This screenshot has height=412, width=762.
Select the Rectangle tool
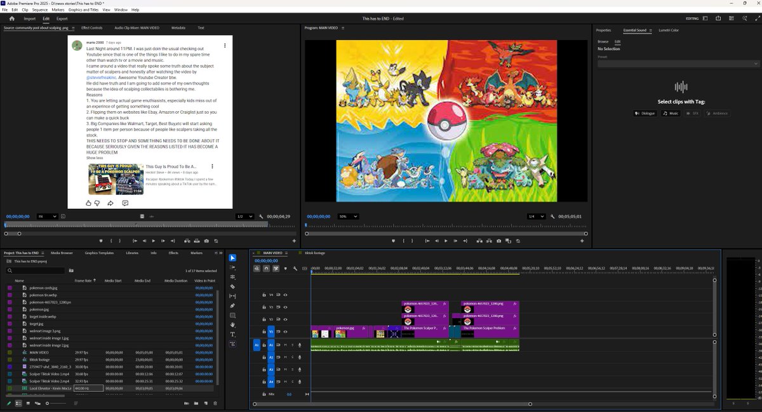[232, 315]
